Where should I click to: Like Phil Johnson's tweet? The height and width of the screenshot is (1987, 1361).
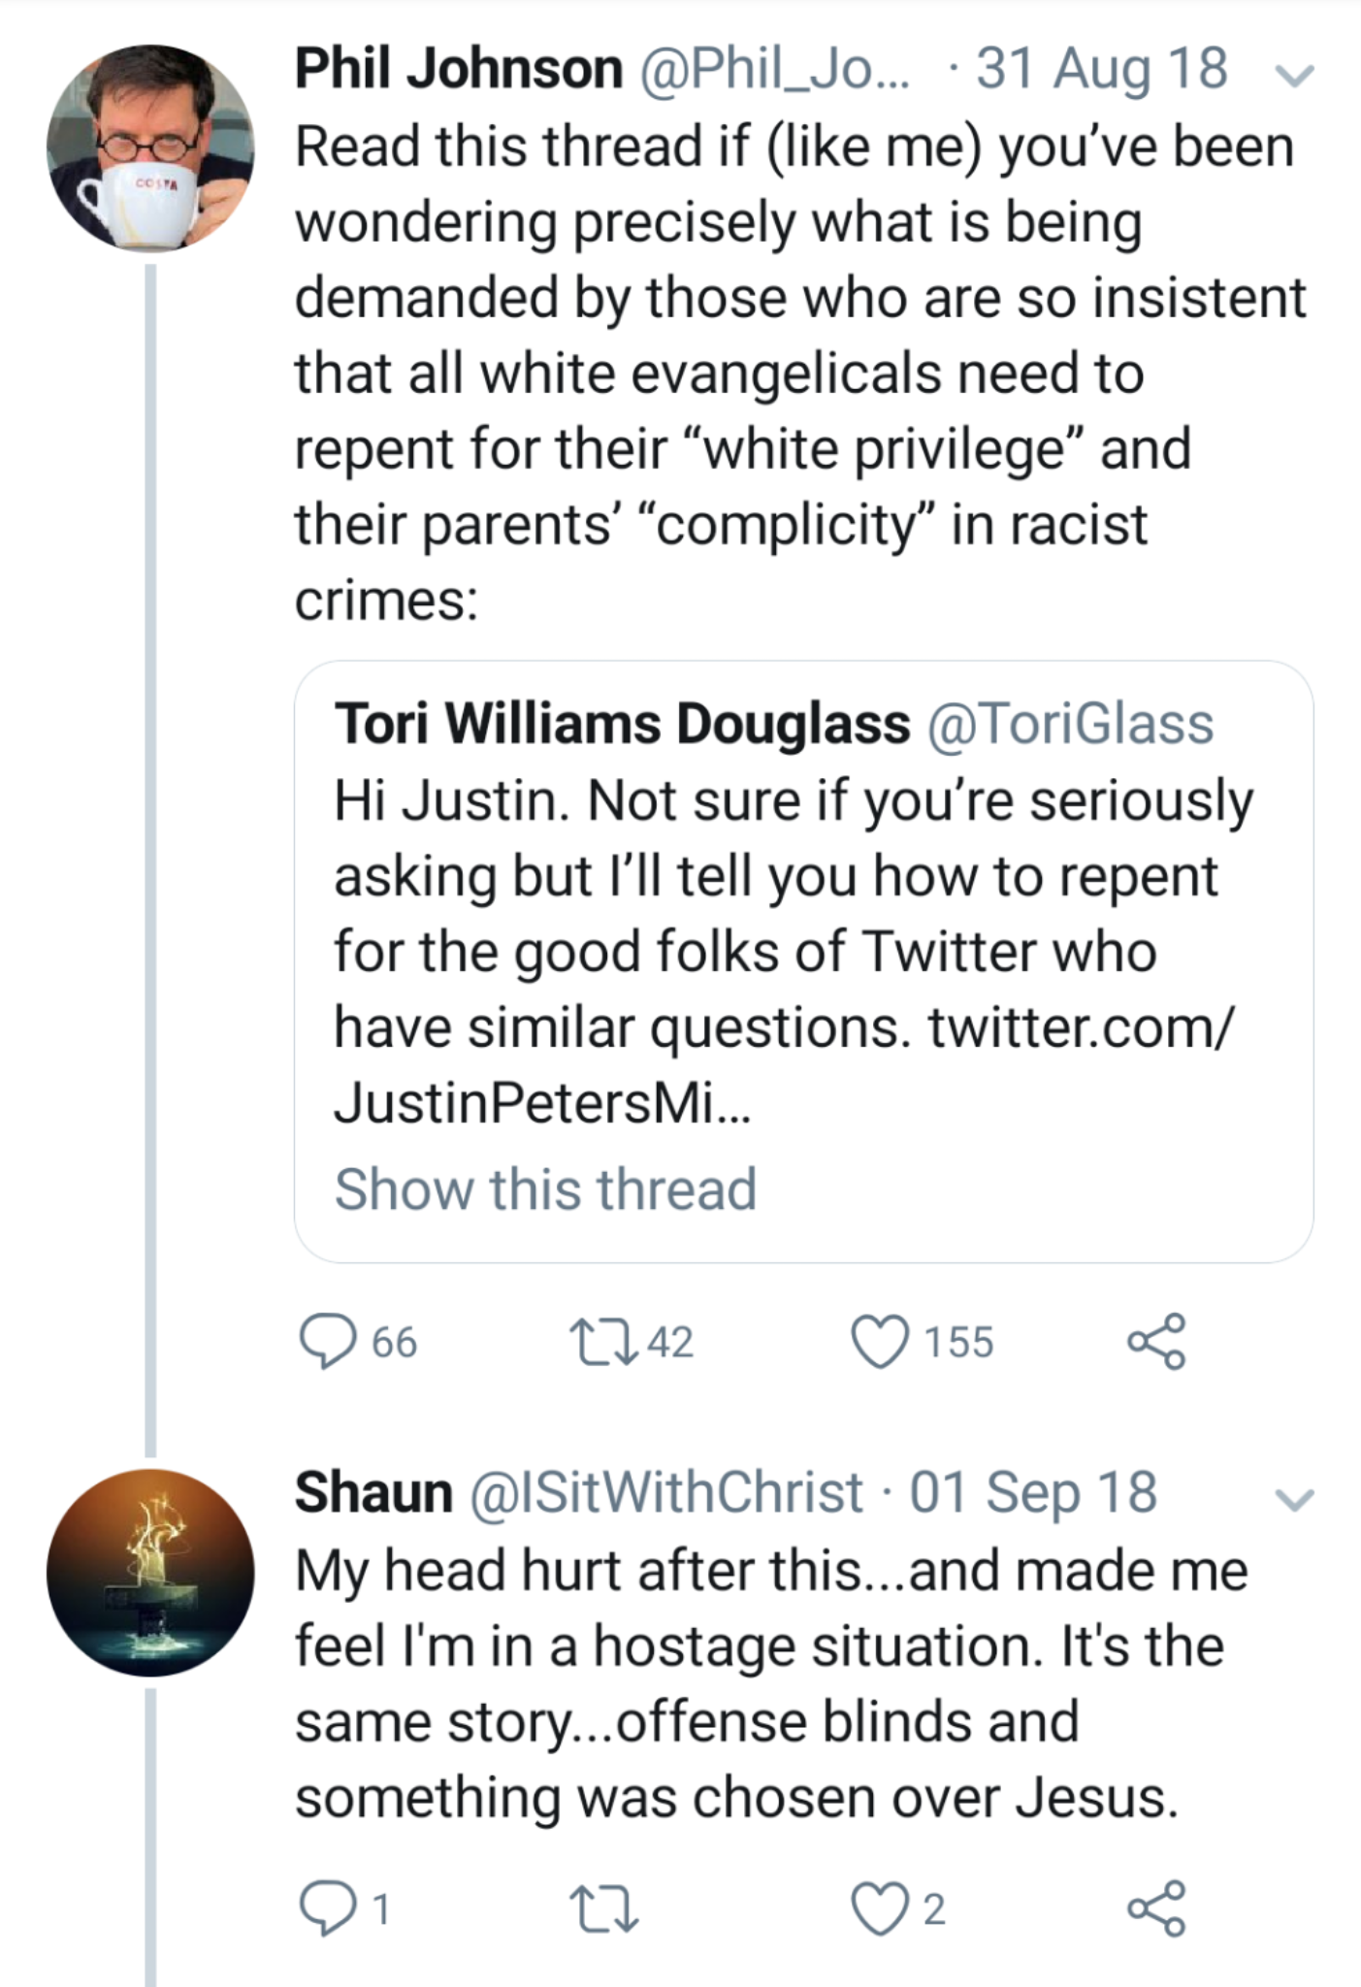pos(880,1342)
